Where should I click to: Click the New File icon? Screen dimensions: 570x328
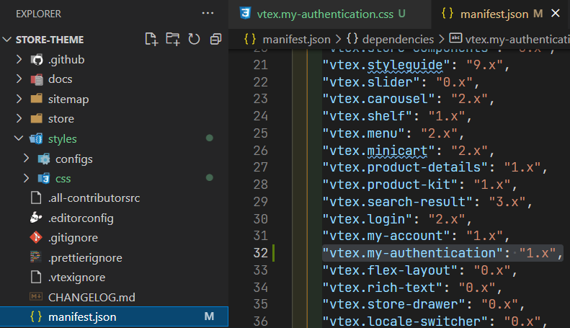pos(151,39)
